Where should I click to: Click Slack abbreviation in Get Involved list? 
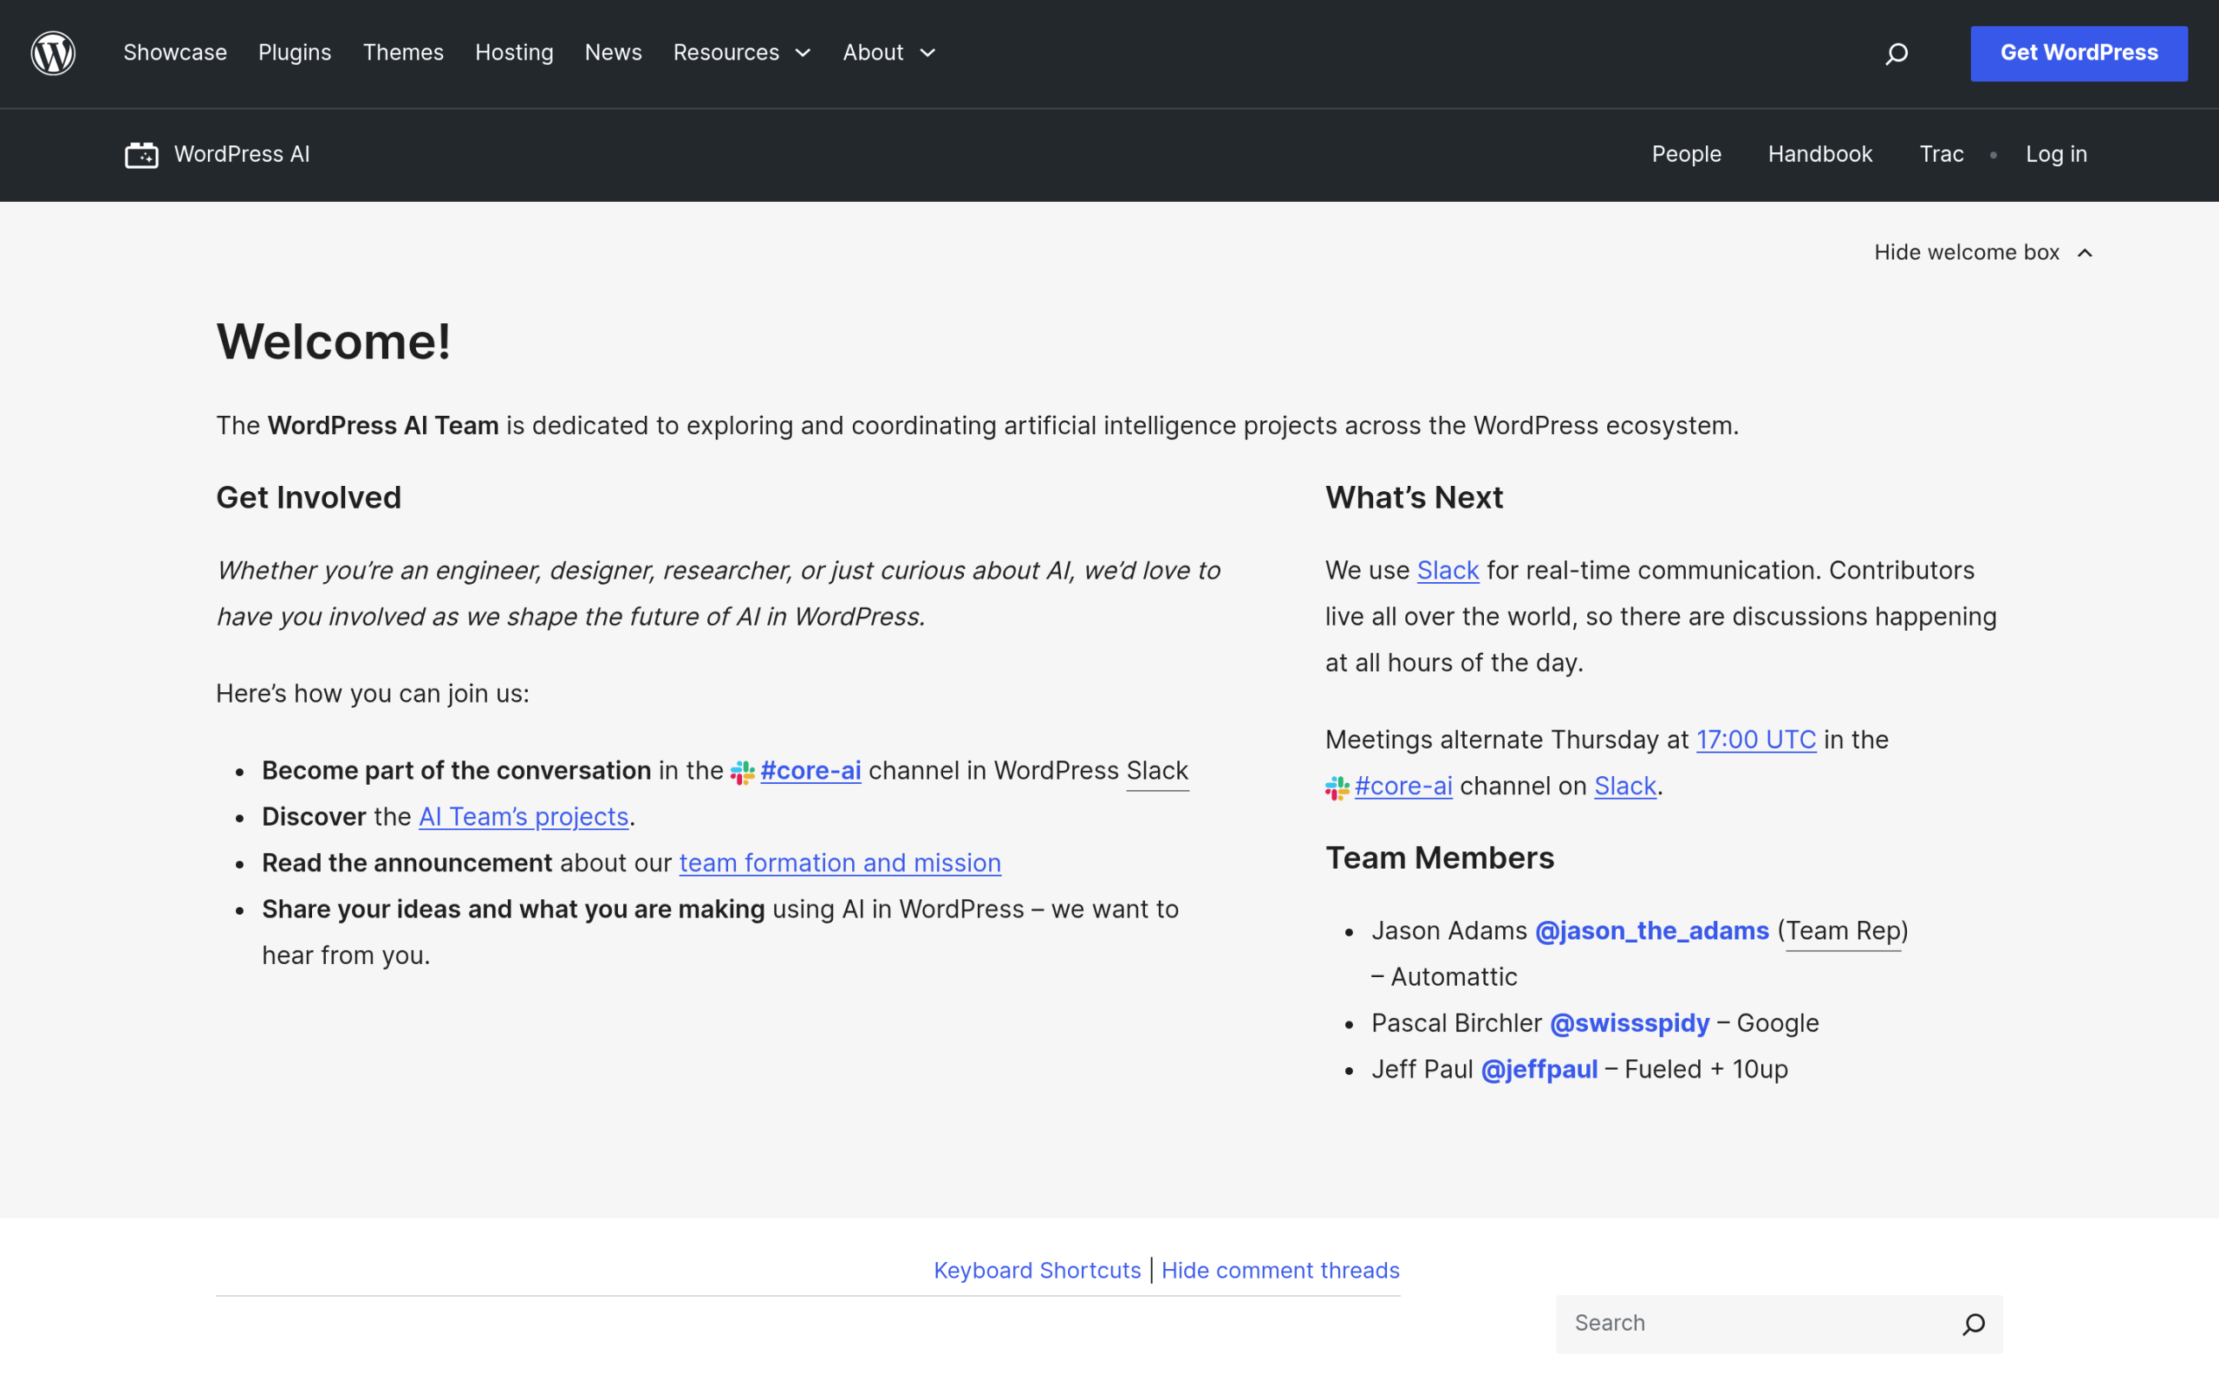point(1157,771)
